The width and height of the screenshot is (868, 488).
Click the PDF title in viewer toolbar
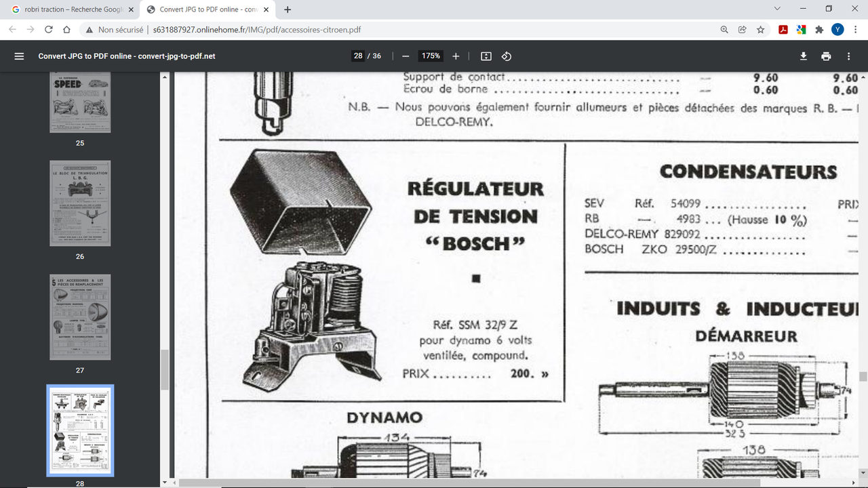pos(127,56)
